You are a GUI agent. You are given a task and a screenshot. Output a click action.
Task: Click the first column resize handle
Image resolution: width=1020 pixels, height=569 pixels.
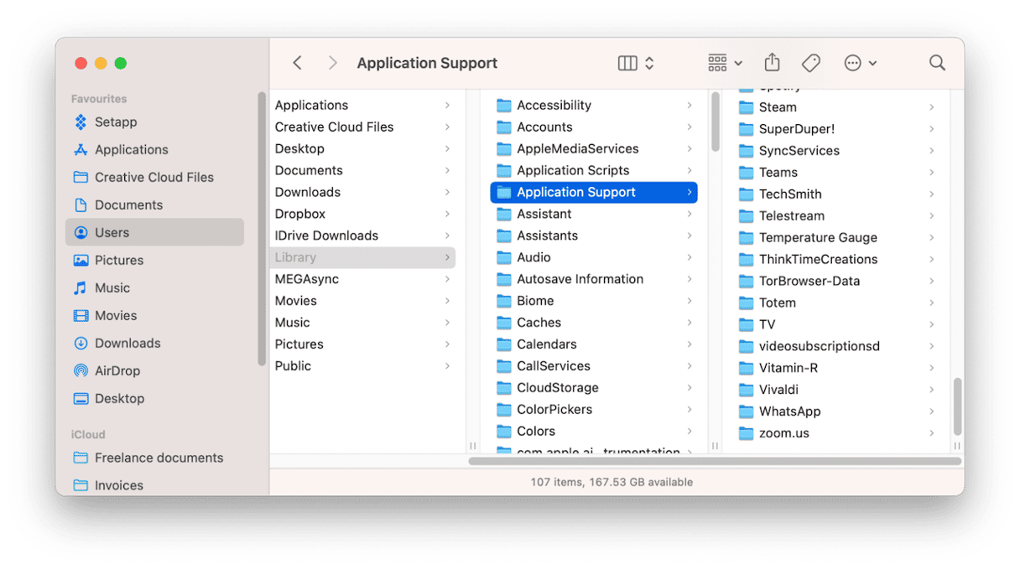coord(473,446)
